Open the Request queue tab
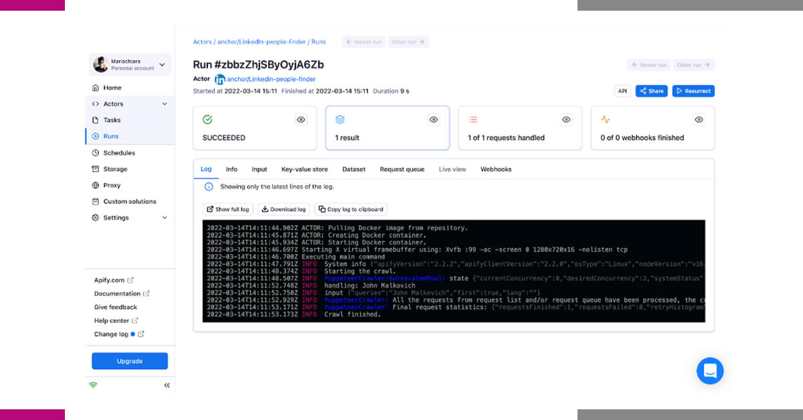 (x=402, y=169)
